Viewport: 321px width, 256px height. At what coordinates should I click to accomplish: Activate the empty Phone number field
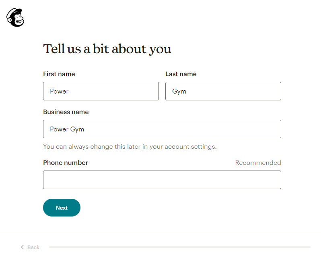[162, 180]
